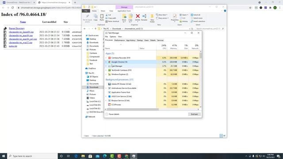Open the Easy access dropdown
The image size is (283, 159).
coord(162,18)
